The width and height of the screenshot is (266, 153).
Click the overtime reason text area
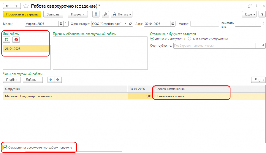pyautogui.click(x=100, y=53)
